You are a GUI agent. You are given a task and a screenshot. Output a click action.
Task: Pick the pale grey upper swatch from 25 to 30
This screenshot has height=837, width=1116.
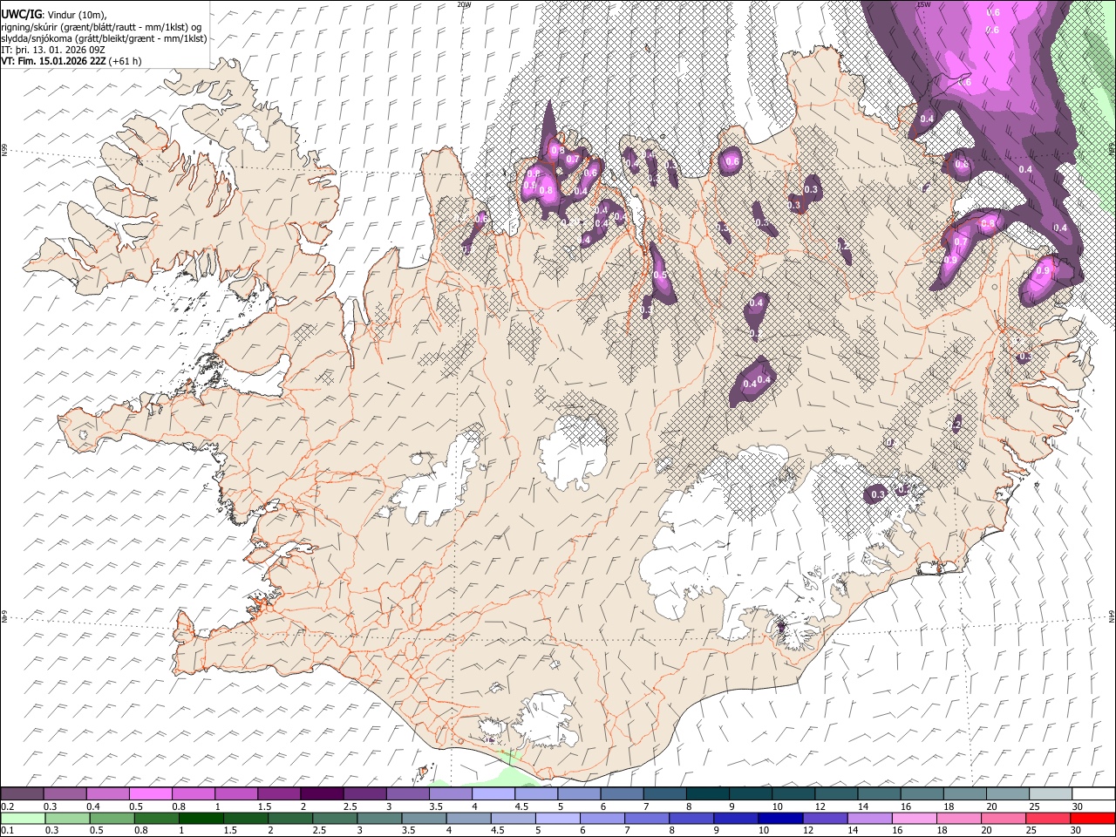tap(1051, 794)
